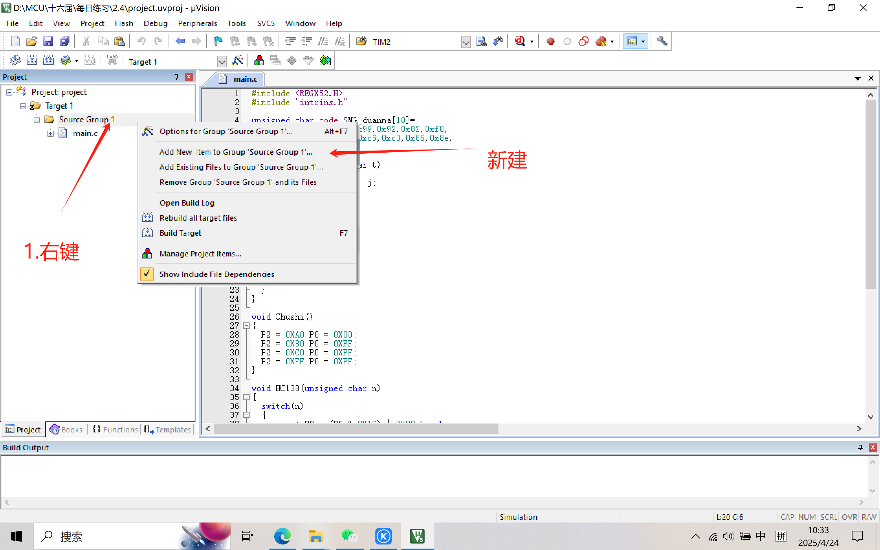Click the Download (LOAD) to flash icon
The width and height of the screenshot is (880, 550).
pos(112,61)
